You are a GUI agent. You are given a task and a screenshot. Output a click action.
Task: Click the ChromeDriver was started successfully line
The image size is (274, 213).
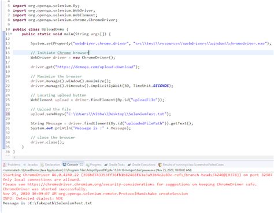45,189
